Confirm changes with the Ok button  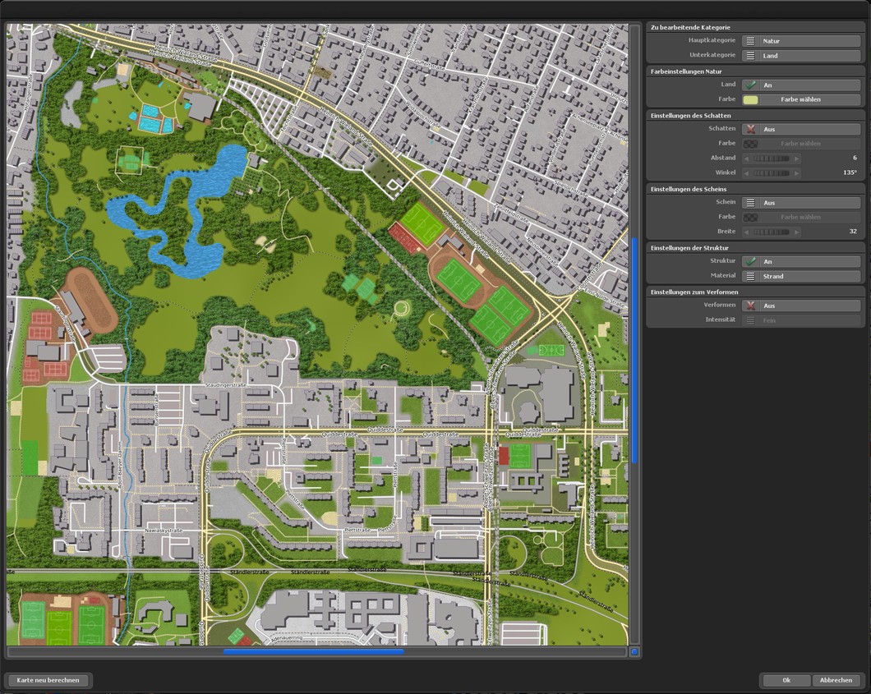click(786, 680)
